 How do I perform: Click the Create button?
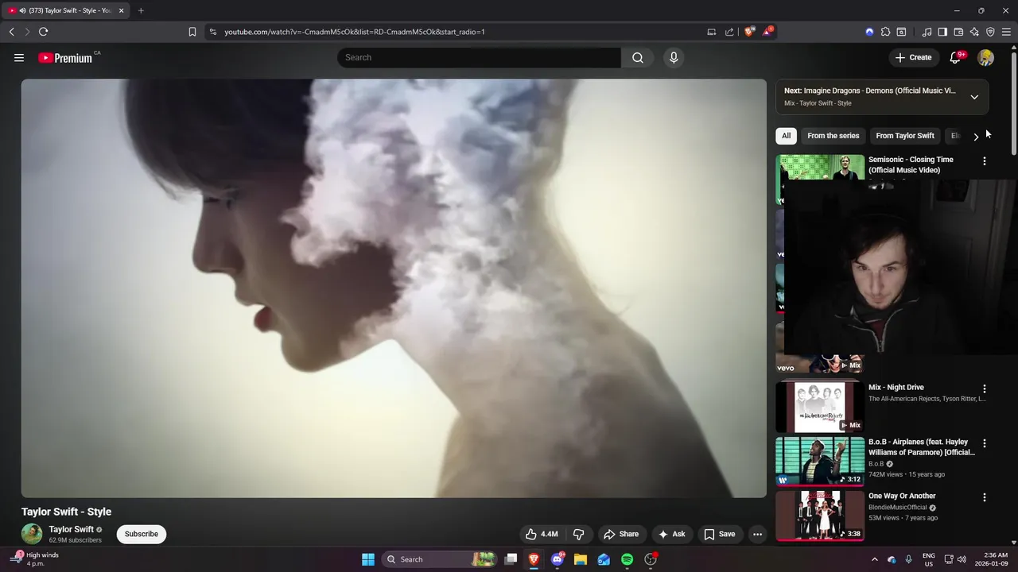pyautogui.click(x=914, y=57)
